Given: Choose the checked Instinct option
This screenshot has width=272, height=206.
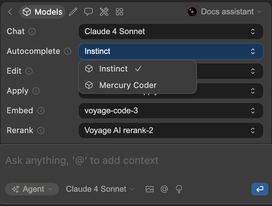Looking at the screenshot, I should click(113, 69).
